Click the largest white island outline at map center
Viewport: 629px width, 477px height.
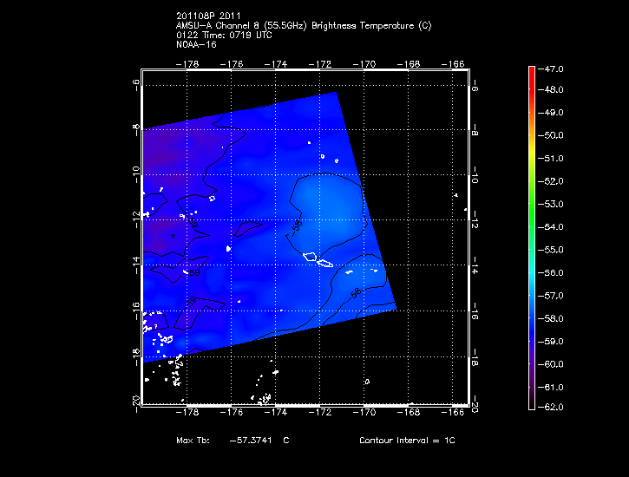[311, 256]
